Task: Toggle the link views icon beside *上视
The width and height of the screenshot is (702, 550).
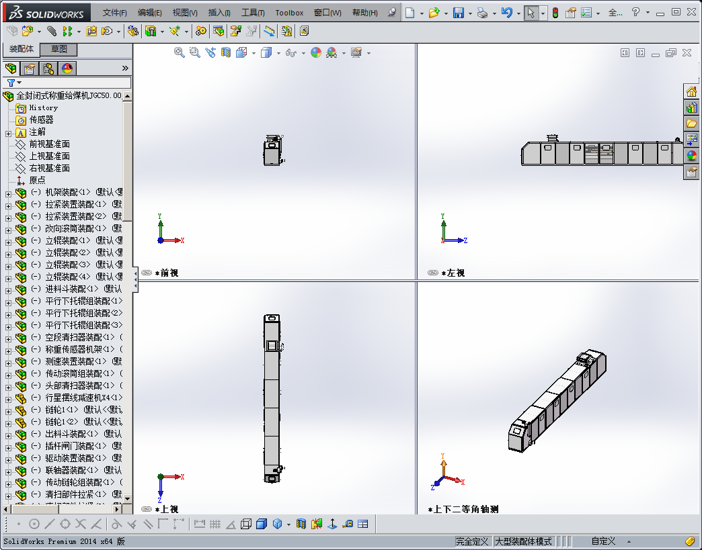Action: click(147, 509)
